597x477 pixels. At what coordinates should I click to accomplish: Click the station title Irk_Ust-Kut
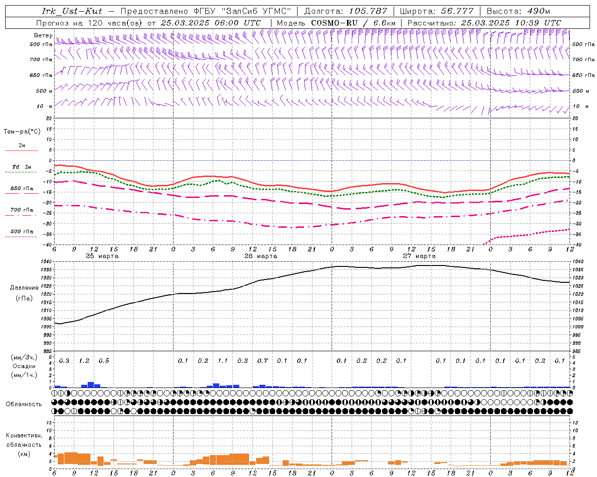[x=72, y=11]
